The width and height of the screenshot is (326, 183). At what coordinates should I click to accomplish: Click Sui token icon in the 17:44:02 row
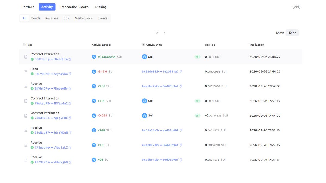click(x=145, y=116)
